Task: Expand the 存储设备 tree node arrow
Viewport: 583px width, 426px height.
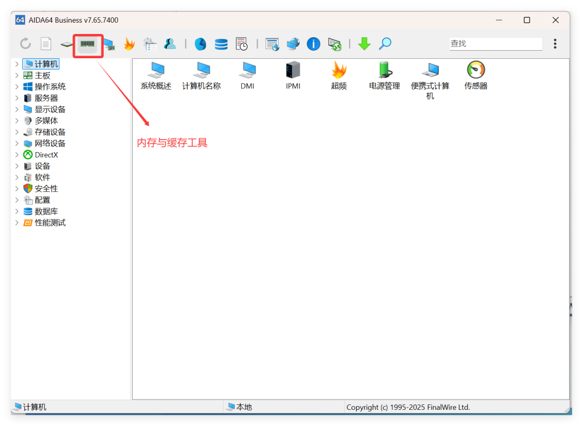Action: (17, 132)
